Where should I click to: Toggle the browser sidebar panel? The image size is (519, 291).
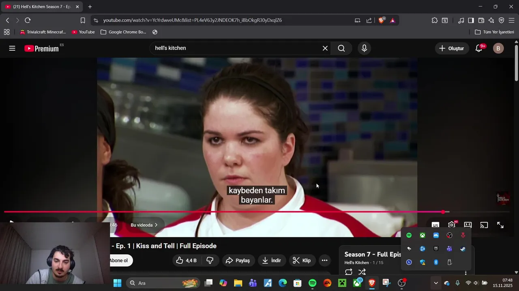[471, 20]
